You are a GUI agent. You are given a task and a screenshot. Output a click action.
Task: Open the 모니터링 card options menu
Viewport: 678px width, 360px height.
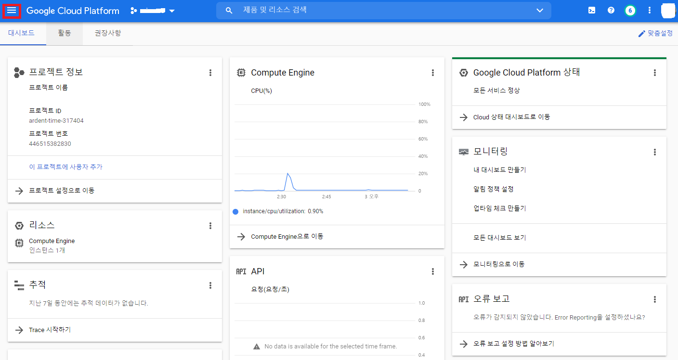(x=654, y=152)
